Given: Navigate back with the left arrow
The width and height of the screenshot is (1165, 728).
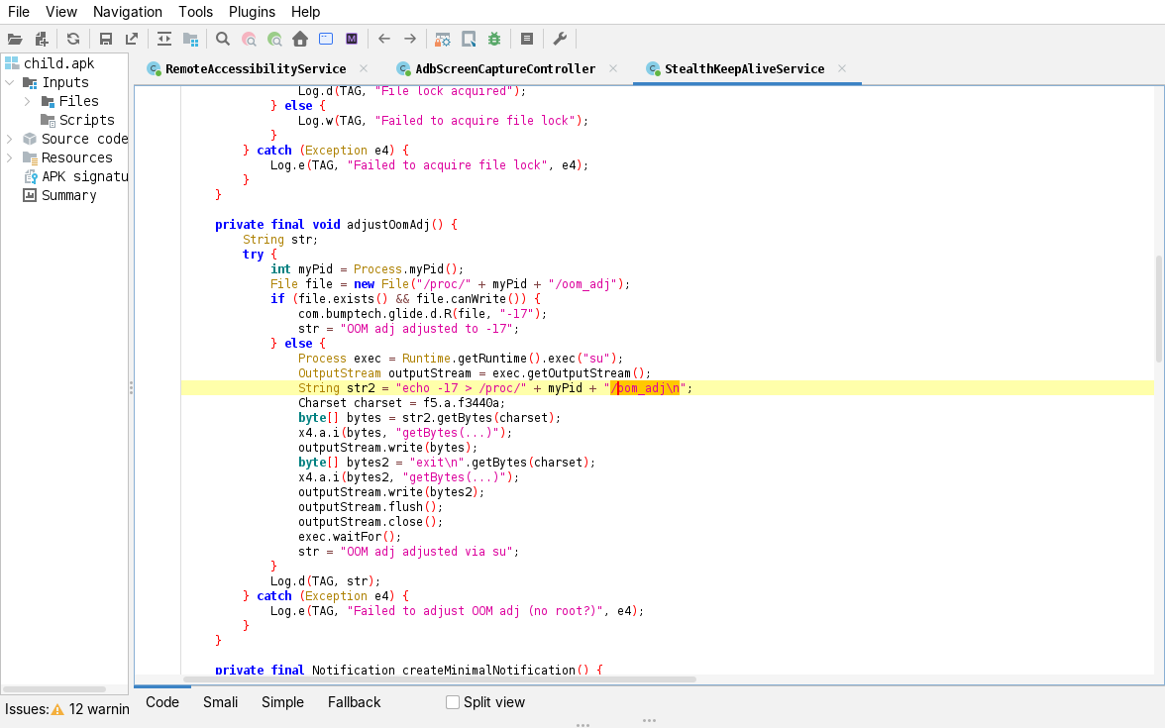Looking at the screenshot, I should [x=384, y=40].
